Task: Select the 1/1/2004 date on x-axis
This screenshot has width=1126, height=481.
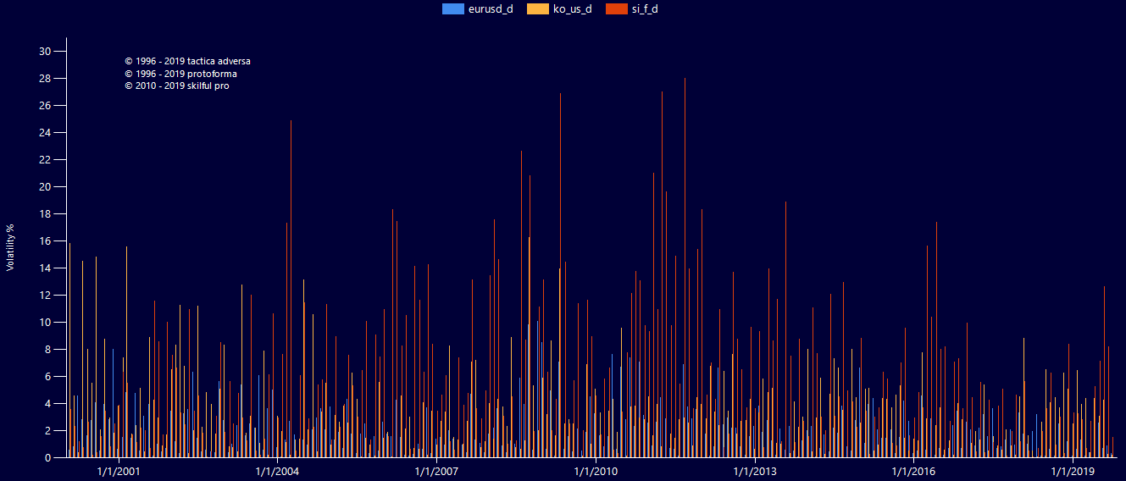Action: click(277, 471)
